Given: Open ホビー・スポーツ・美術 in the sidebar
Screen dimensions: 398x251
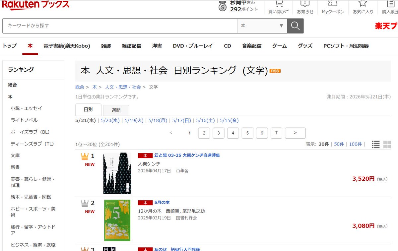Looking at the screenshot, I should click(x=33, y=212).
